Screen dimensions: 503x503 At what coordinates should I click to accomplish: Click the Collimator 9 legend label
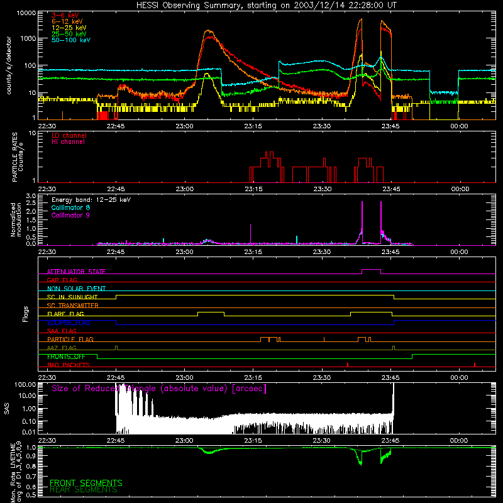70,215
